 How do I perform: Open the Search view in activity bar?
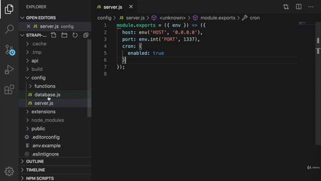9,29
